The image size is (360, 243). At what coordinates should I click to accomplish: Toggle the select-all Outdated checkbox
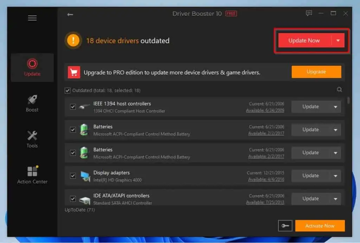[x=67, y=90]
